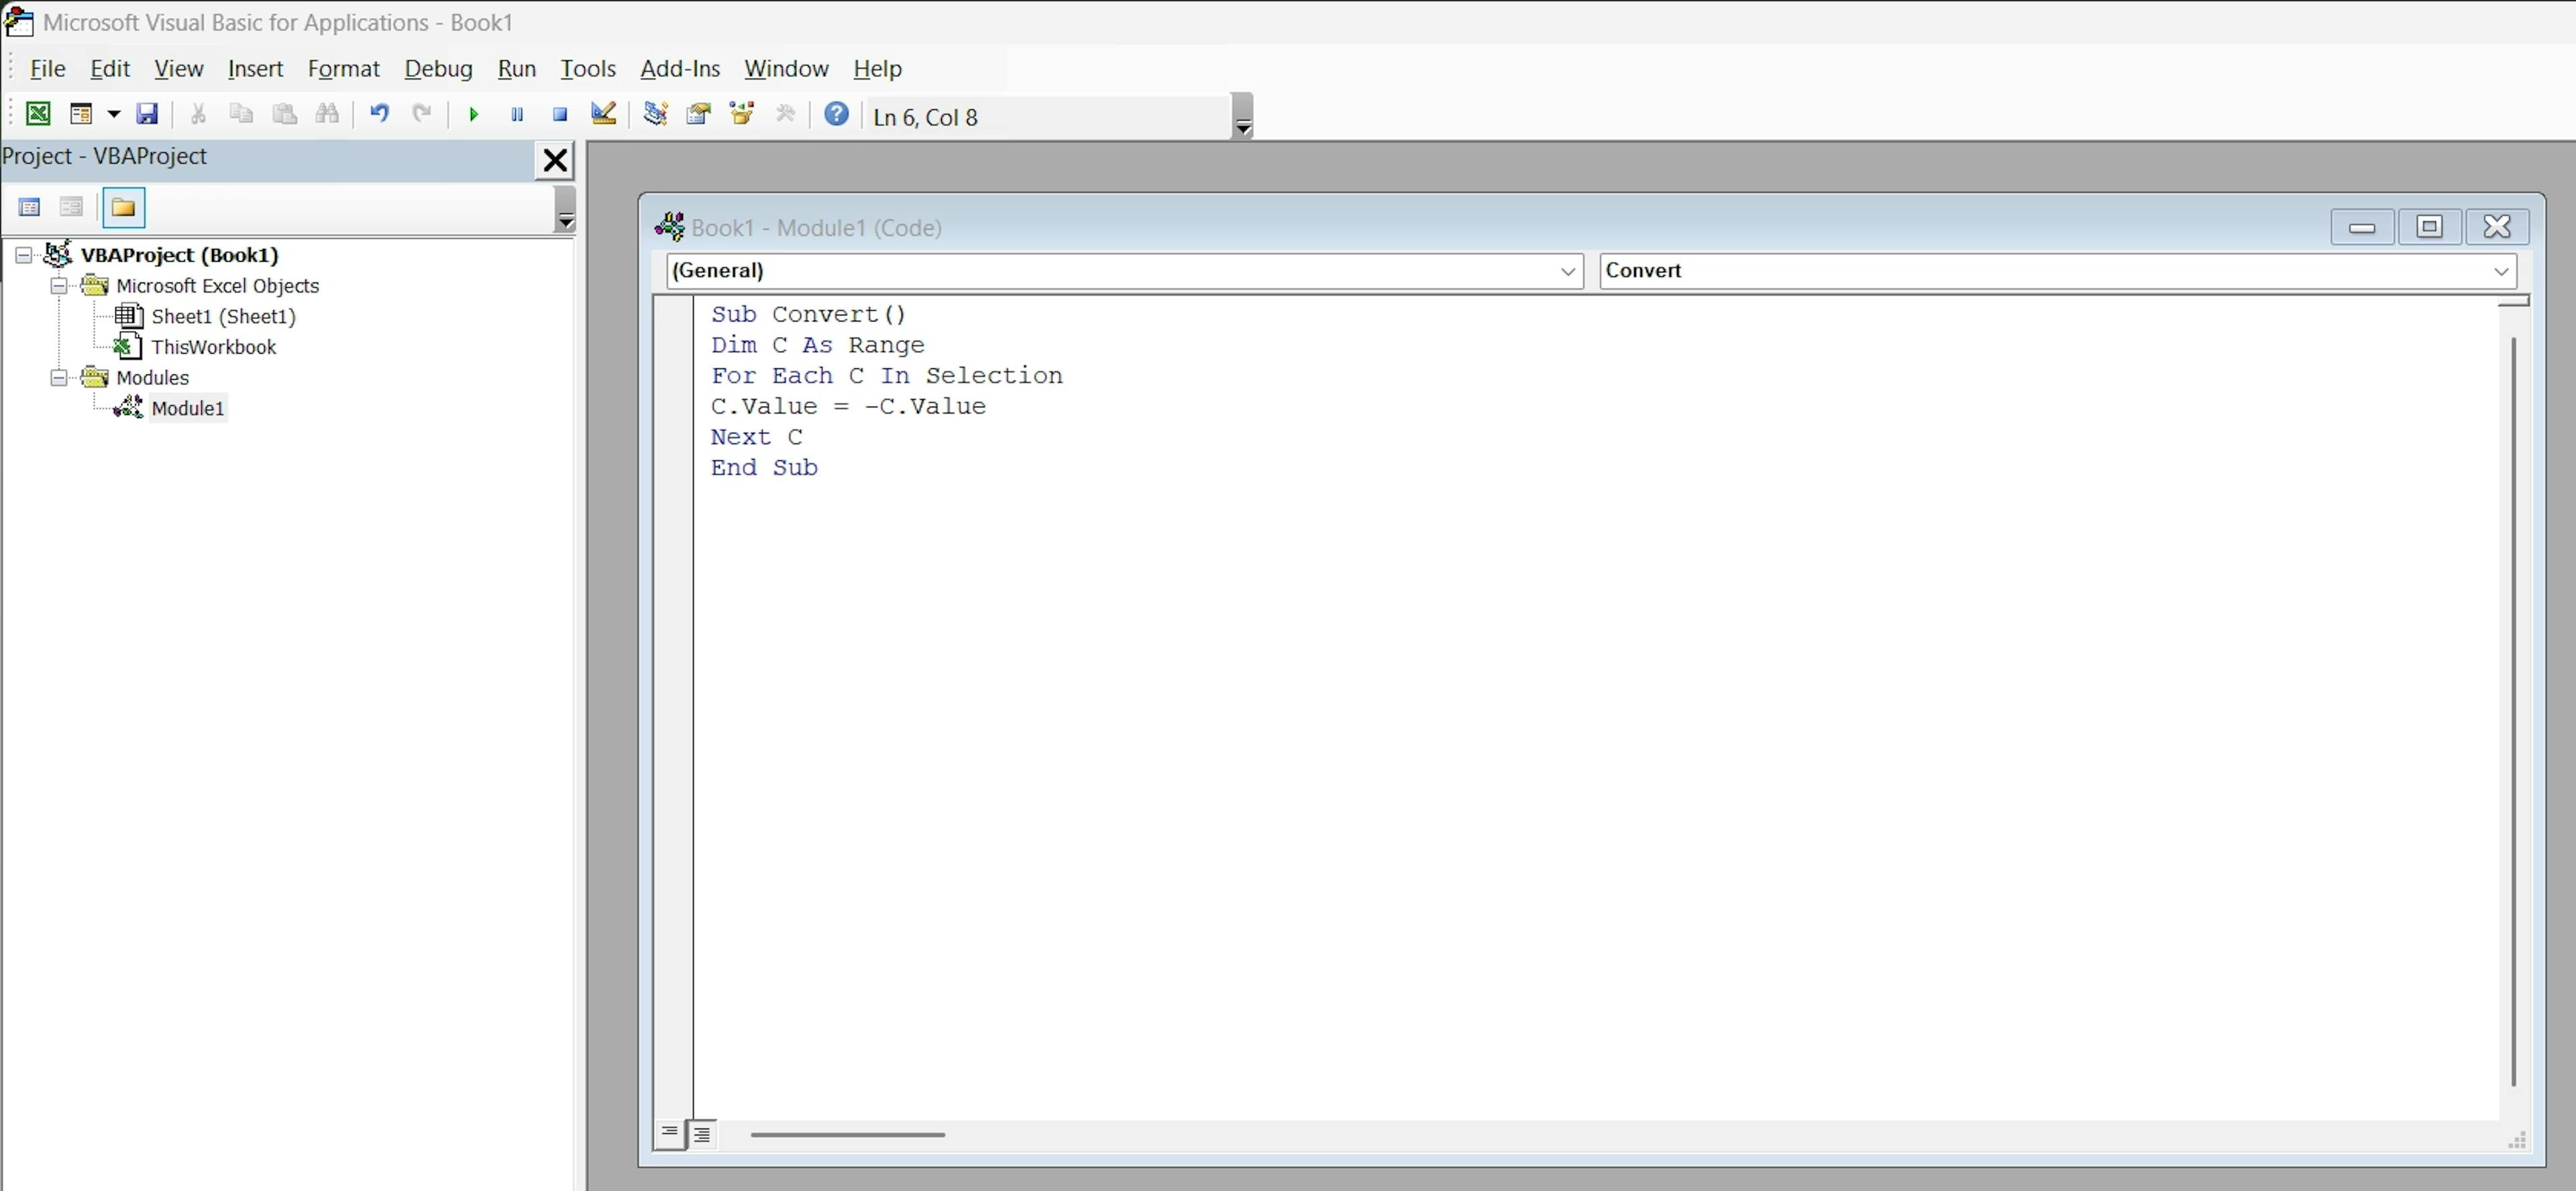Click the Insert UserForm toolbar icon
Image resolution: width=2576 pixels, height=1191 pixels.
click(x=81, y=114)
